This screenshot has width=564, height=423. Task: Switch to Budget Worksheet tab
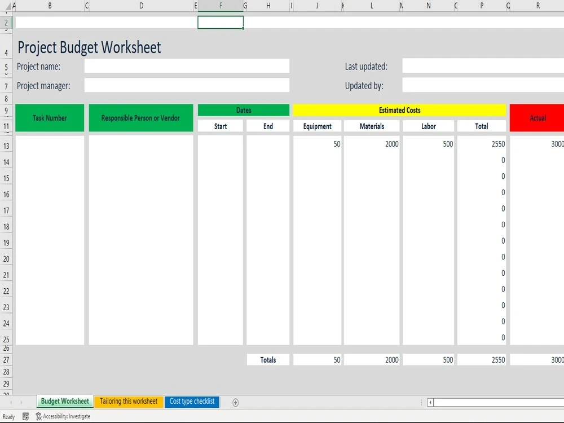click(65, 401)
